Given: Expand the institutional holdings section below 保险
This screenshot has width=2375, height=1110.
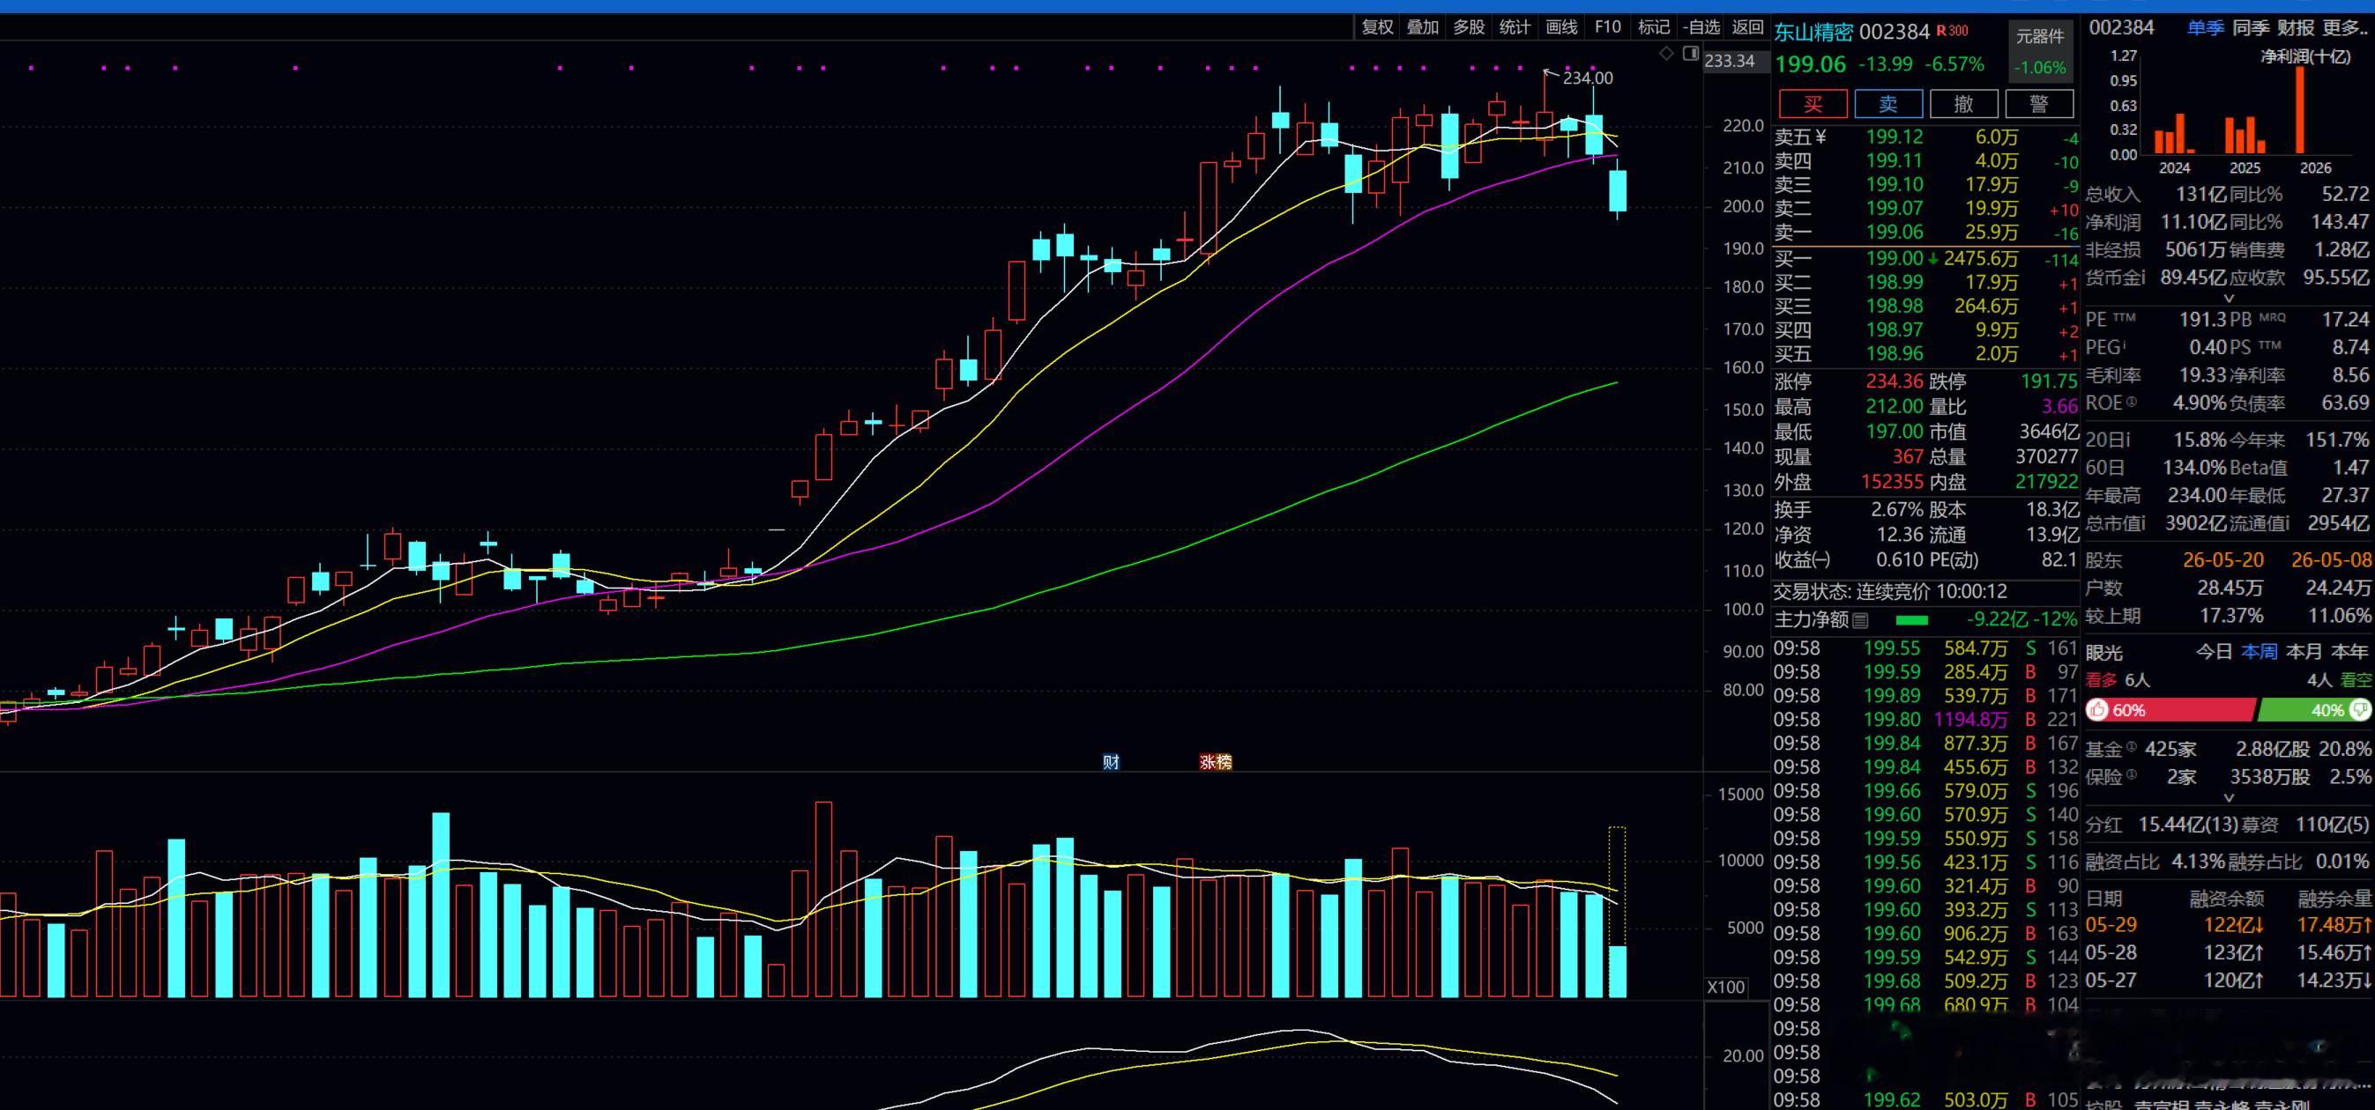Looking at the screenshot, I should (x=2230, y=798).
